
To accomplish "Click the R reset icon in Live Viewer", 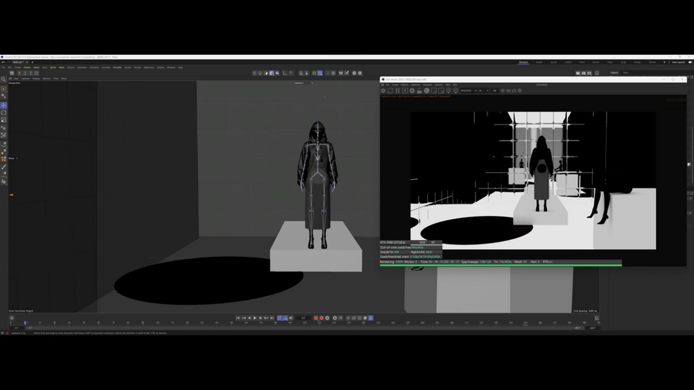I will tap(405, 91).
